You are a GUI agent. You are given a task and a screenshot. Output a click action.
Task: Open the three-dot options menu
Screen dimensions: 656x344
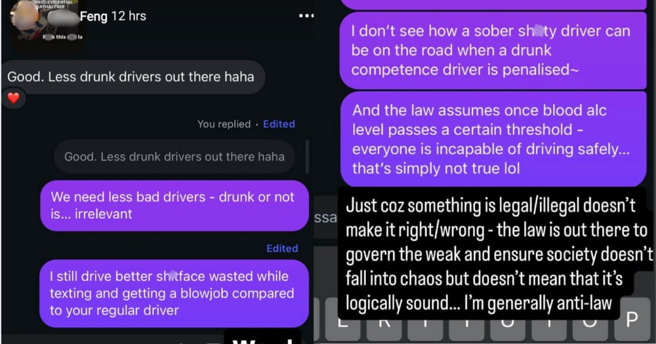click(x=306, y=16)
